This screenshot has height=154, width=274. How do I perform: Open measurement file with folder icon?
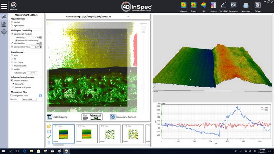[x=49, y=126]
